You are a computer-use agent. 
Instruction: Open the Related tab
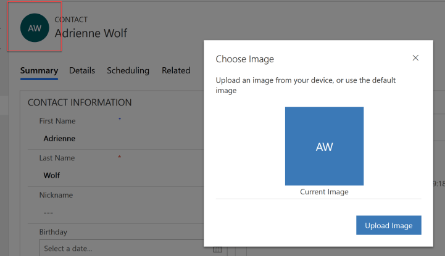click(x=176, y=70)
